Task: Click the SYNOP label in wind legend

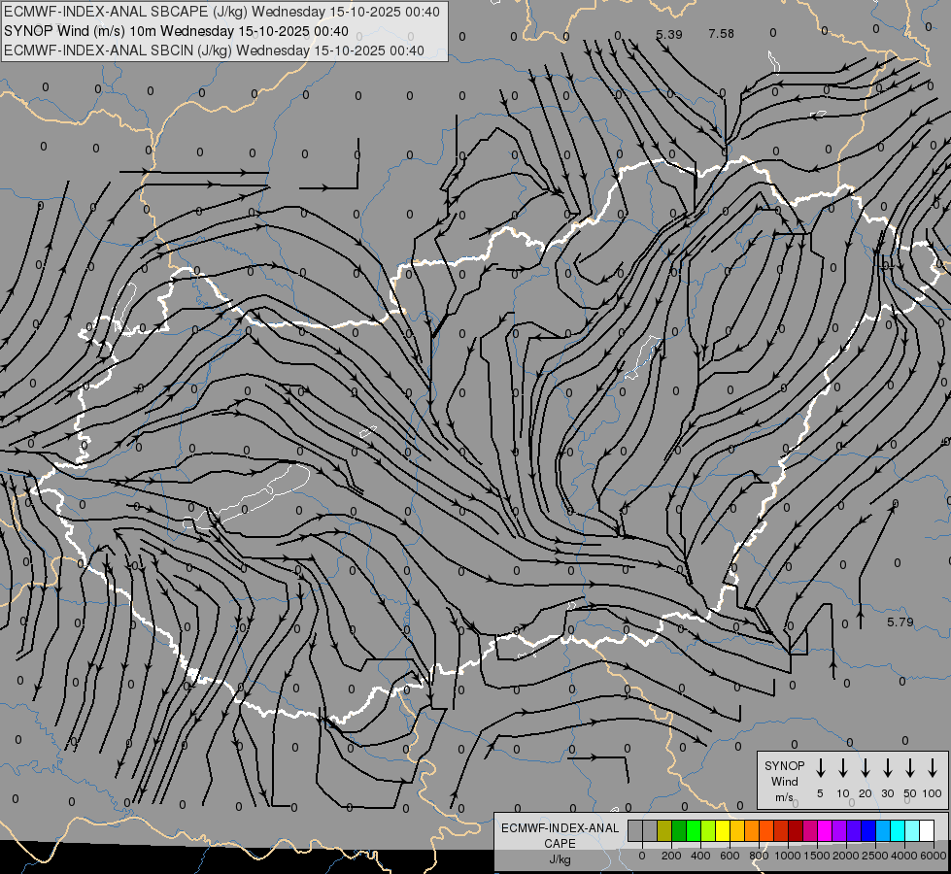Action: tap(784, 766)
